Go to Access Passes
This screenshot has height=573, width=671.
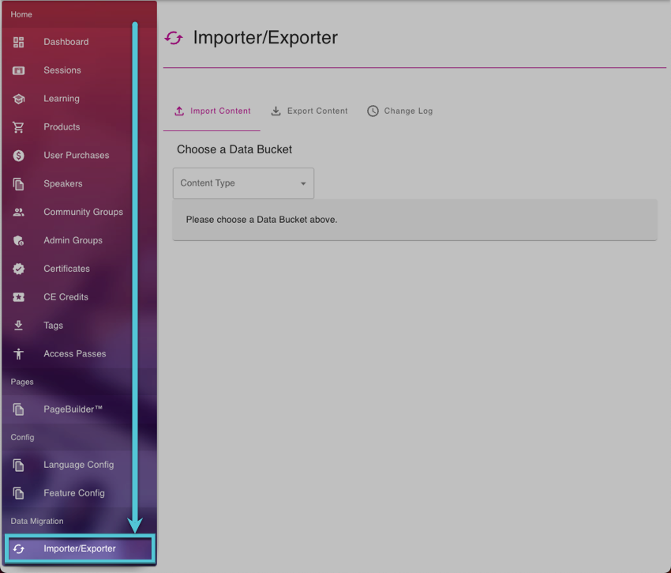(x=80, y=353)
